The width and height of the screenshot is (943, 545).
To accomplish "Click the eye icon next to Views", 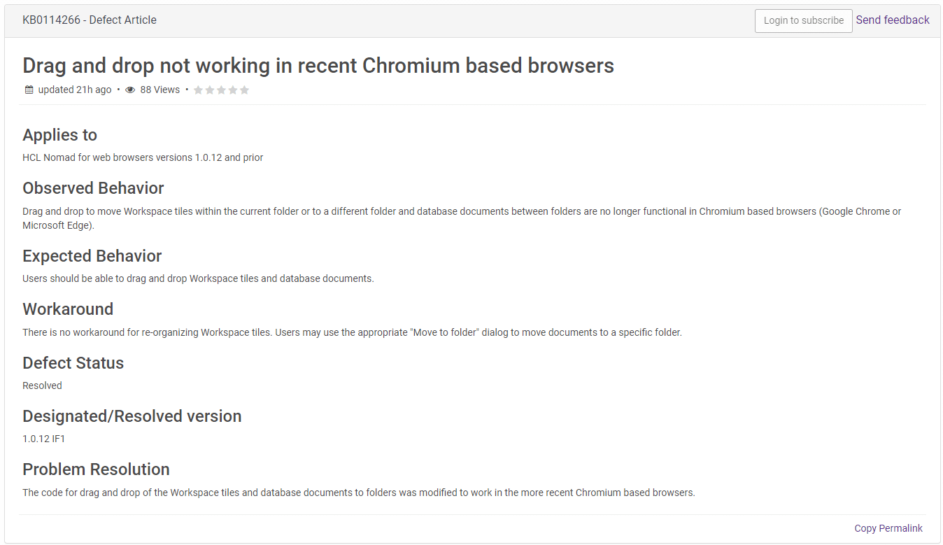I will pos(130,90).
